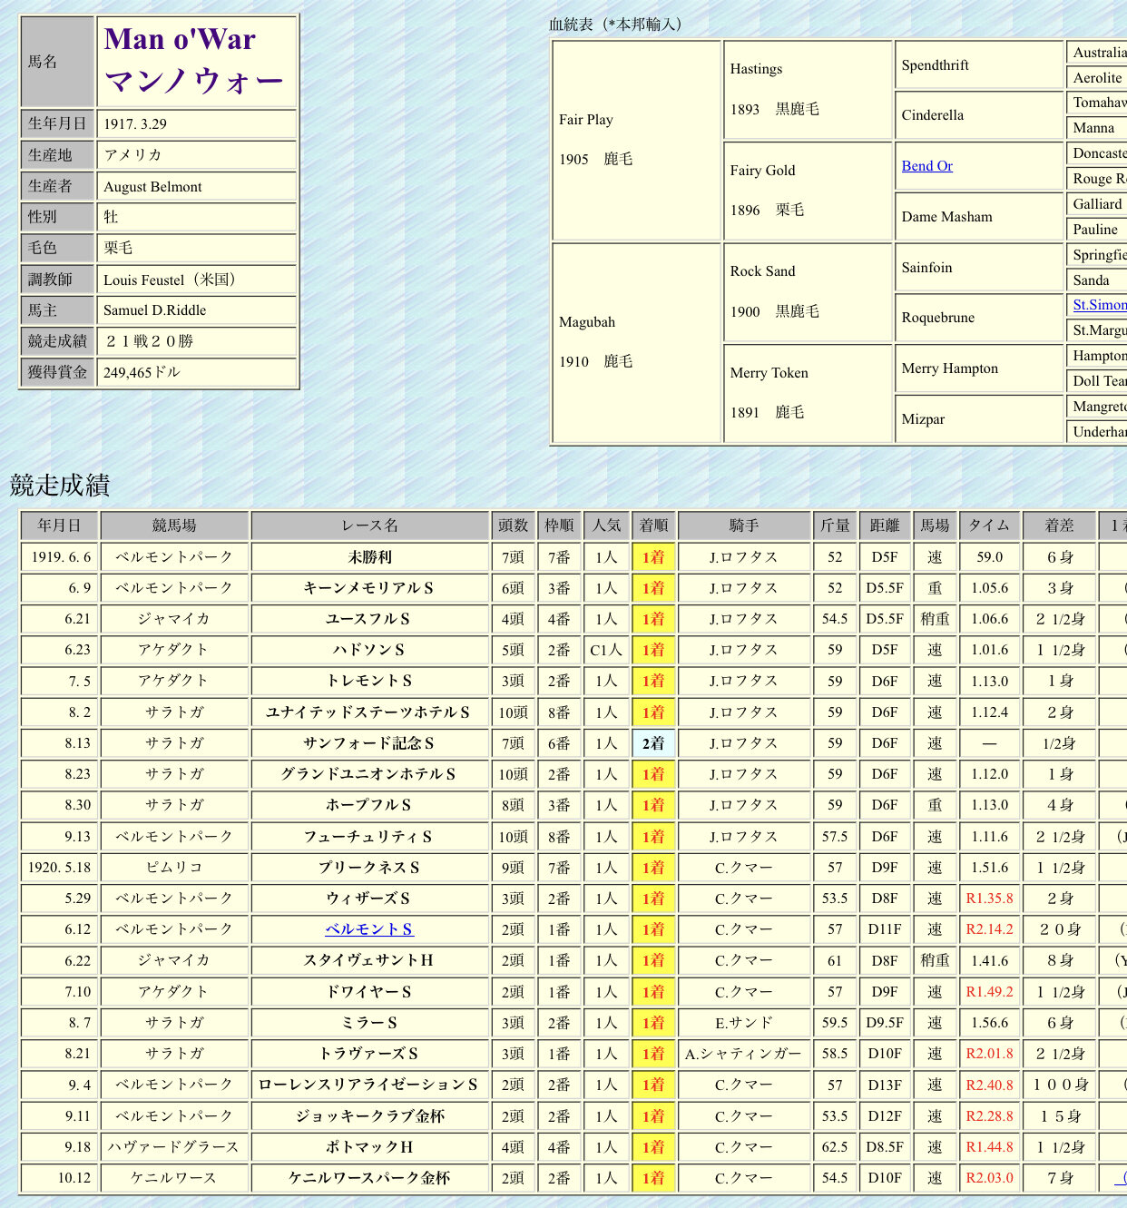The width and height of the screenshot is (1127, 1208).
Task: Click the １００身 margin cell
Action: (x=1059, y=1085)
